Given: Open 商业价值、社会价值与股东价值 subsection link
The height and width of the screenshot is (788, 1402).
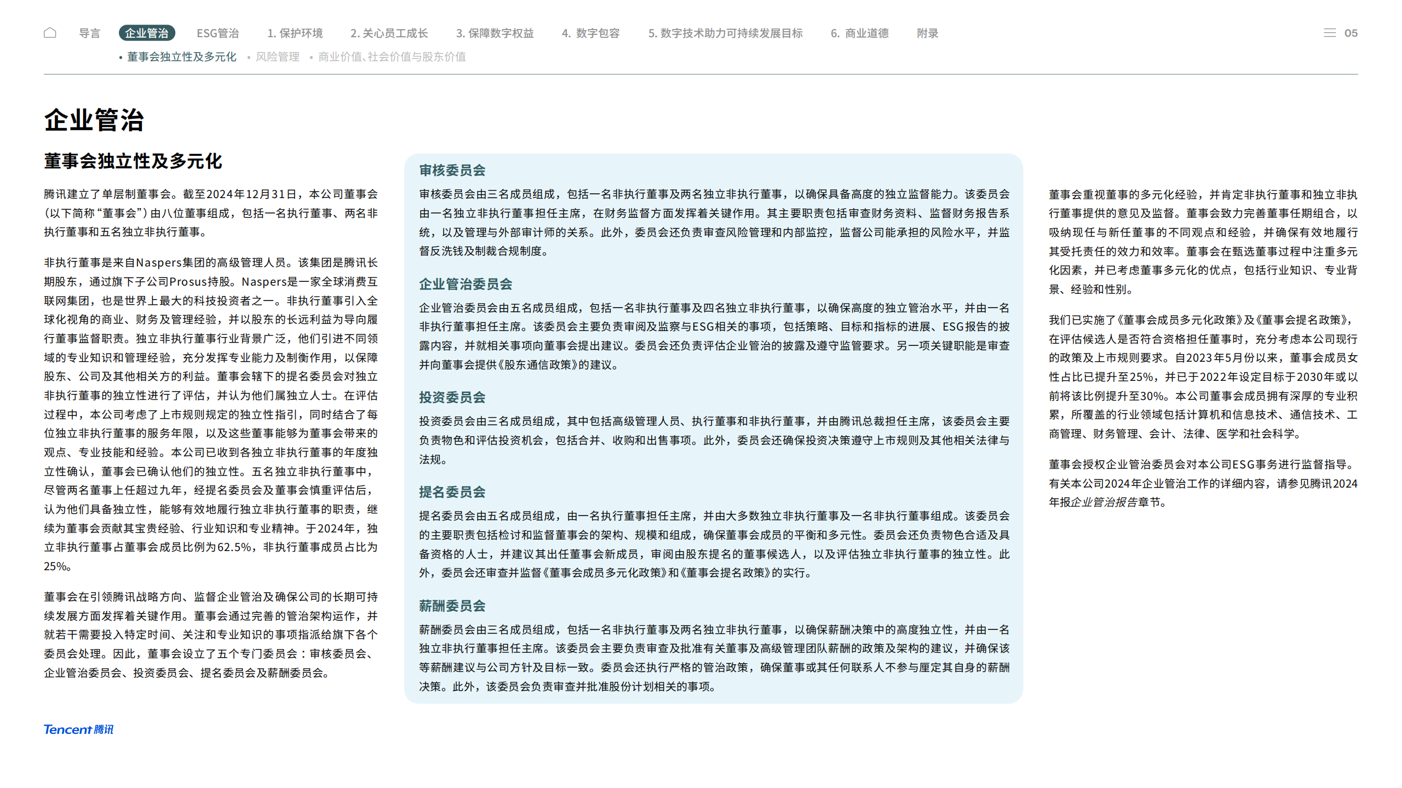Looking at the screenshot, I should [x=392, y=57].
